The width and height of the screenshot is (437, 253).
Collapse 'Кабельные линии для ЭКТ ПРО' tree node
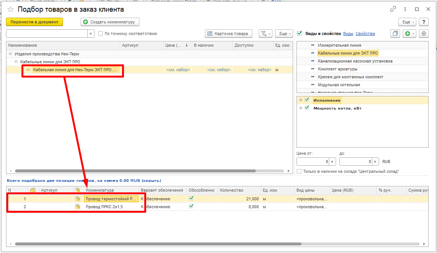coord(16,62)
